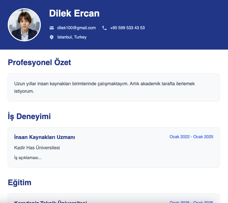228x203 pixels.
Task: Open Dilek Ercan's profile photo
Action: pyautogui.click(x=24, y=25)
